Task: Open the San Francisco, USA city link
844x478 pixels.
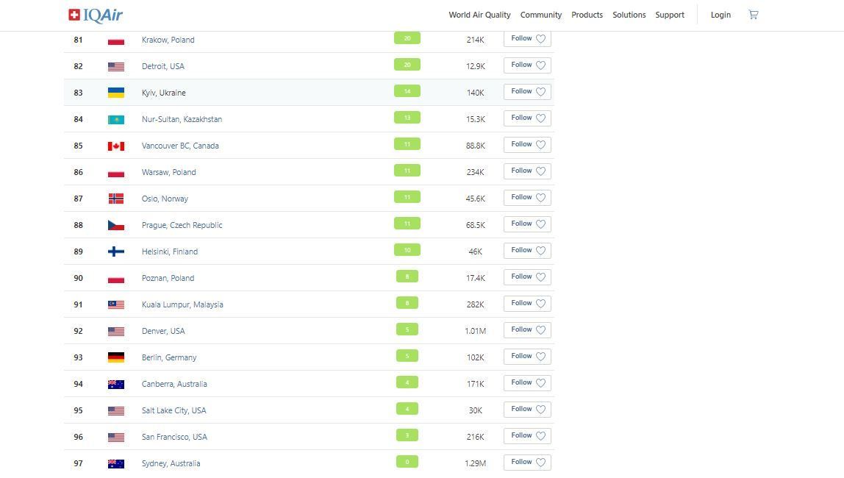Action: coord(174,437)
